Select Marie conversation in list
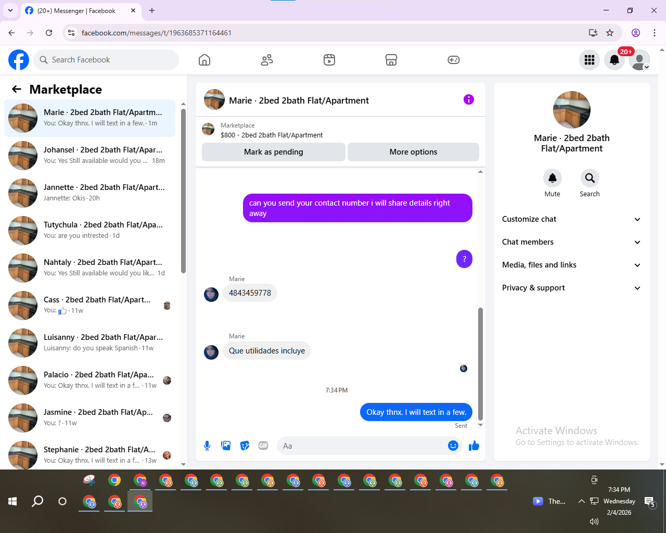The height and width of the screenshot is (533, 666). click(89, 118)
